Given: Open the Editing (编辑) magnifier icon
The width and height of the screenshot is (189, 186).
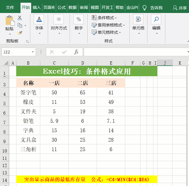Looking at the screenshot, I should coord(156,19).
